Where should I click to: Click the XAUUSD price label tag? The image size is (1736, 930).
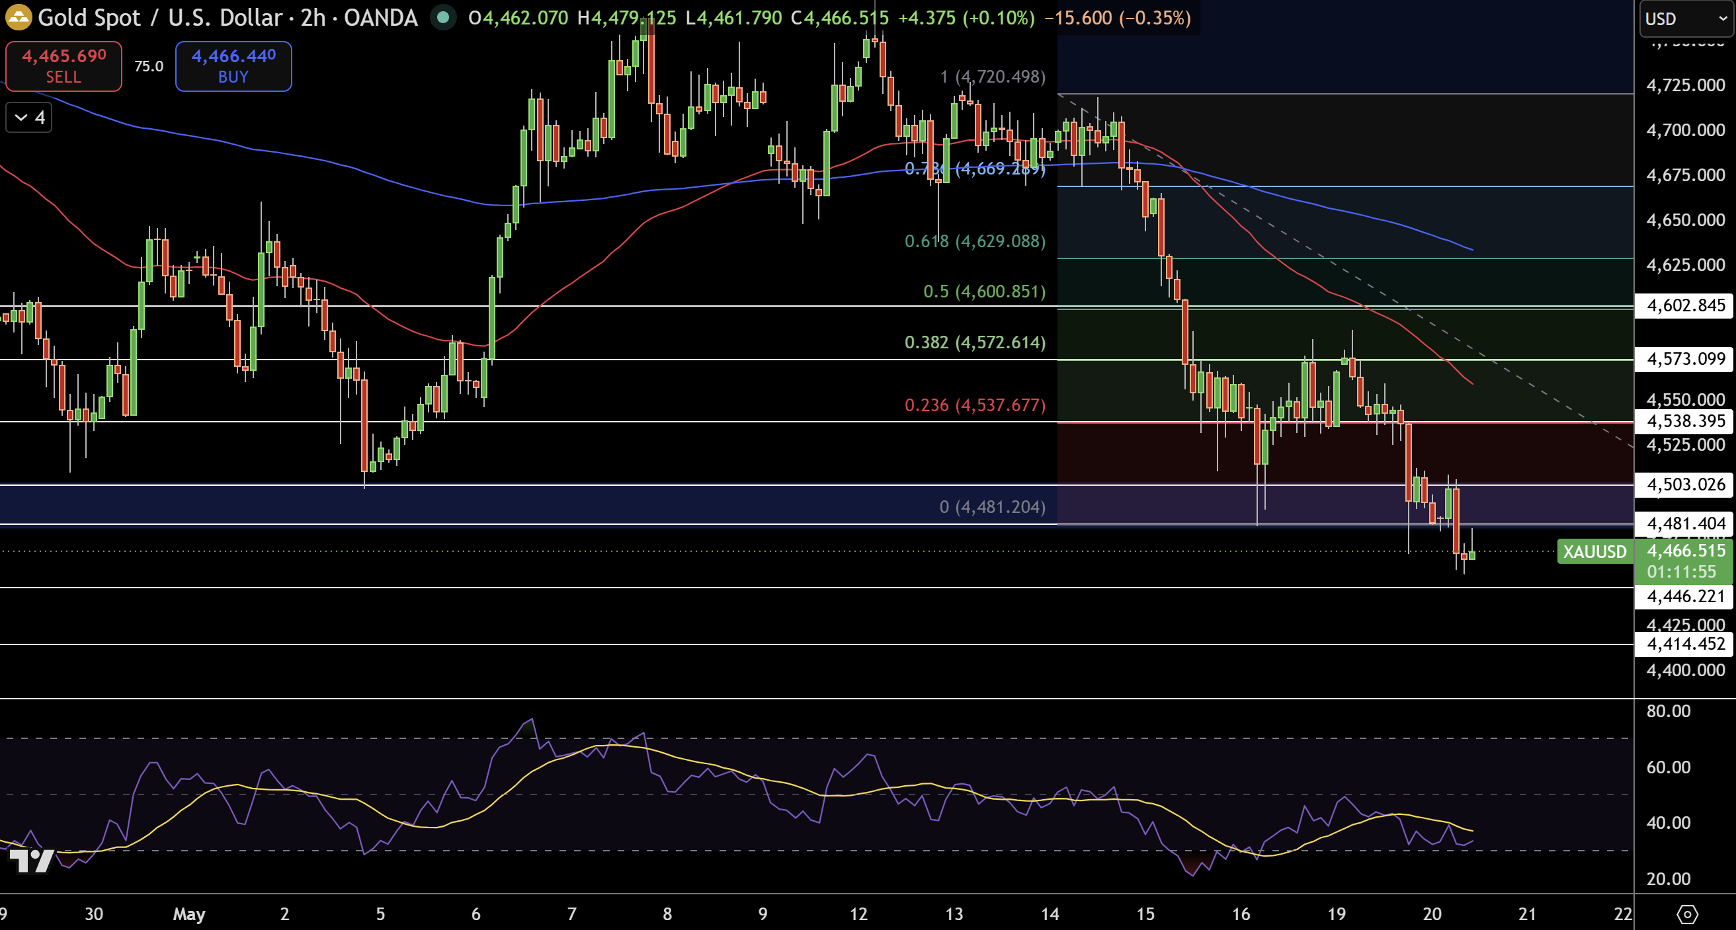1594,551
